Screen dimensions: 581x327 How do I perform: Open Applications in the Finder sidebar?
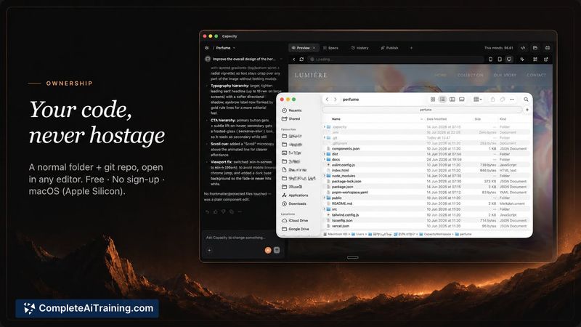(296, 195)
